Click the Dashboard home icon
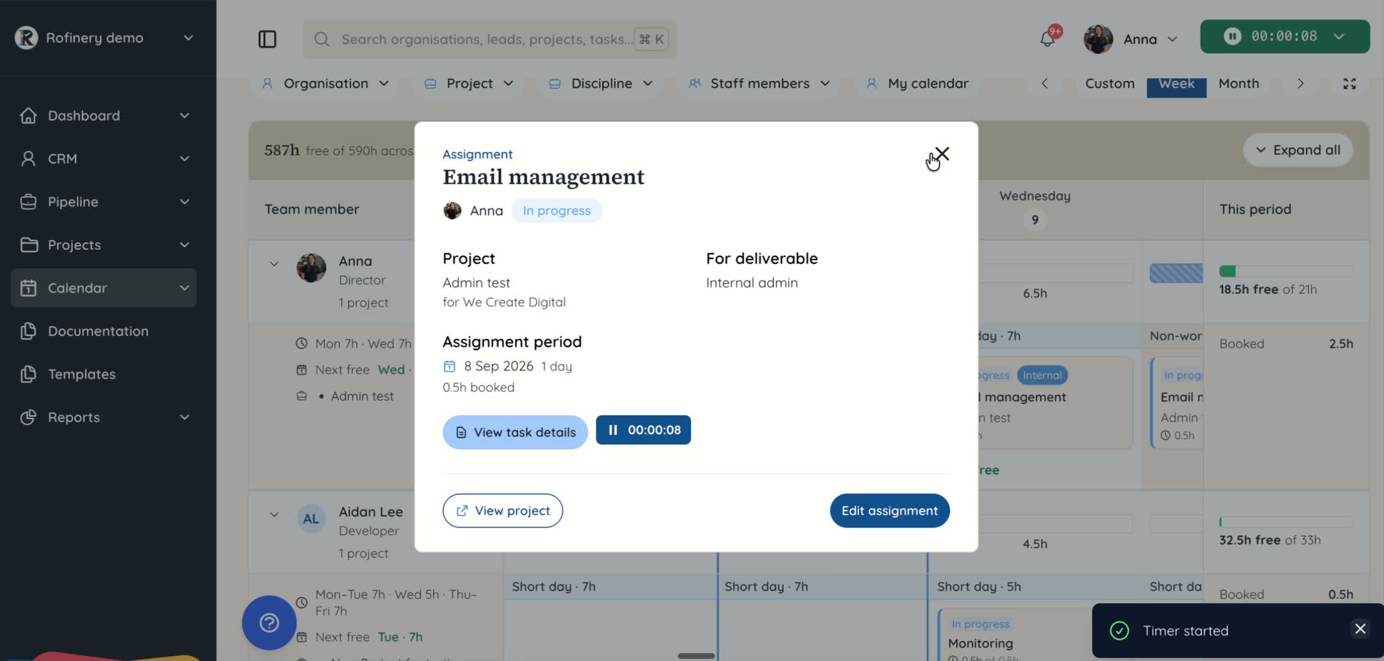The image size is (1384, 661). tap(28, 116)
